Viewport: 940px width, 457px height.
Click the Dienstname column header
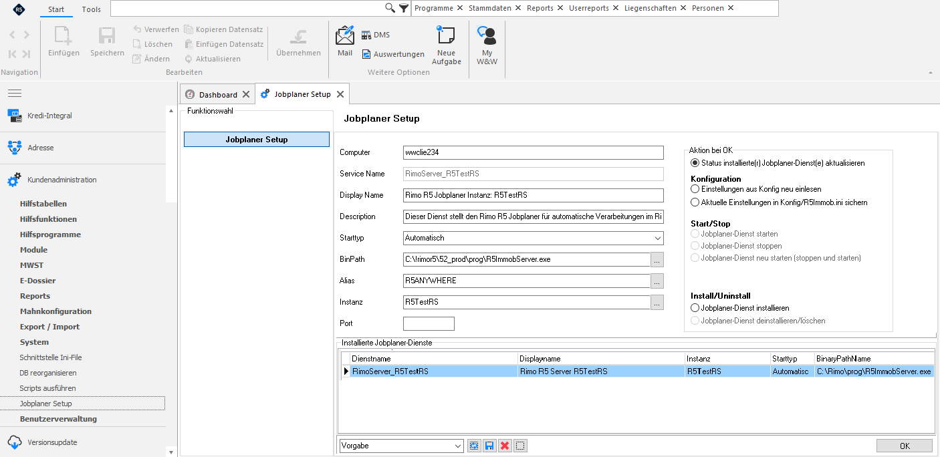pos(434,359)
